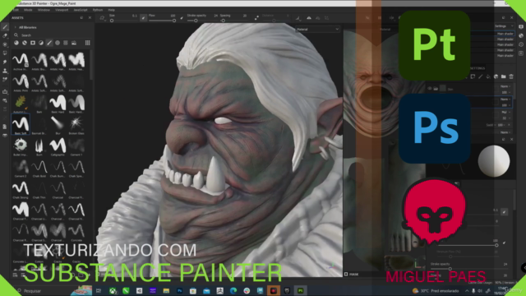Viewport: 526px width, 296px height.
Task: Open Skin layer 100 opacity dropdown
Action: coord(505,92)
